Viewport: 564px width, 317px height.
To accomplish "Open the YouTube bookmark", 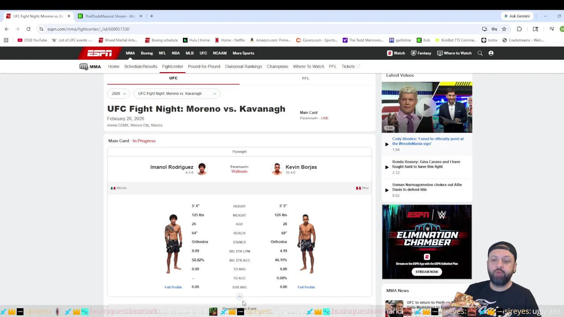I will [32, 40].
